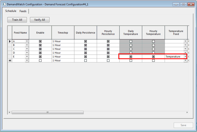Viewport: 197px width, 132px height.
Task: Open the Feed Name dropdown for A
Action: pos(27,41)
